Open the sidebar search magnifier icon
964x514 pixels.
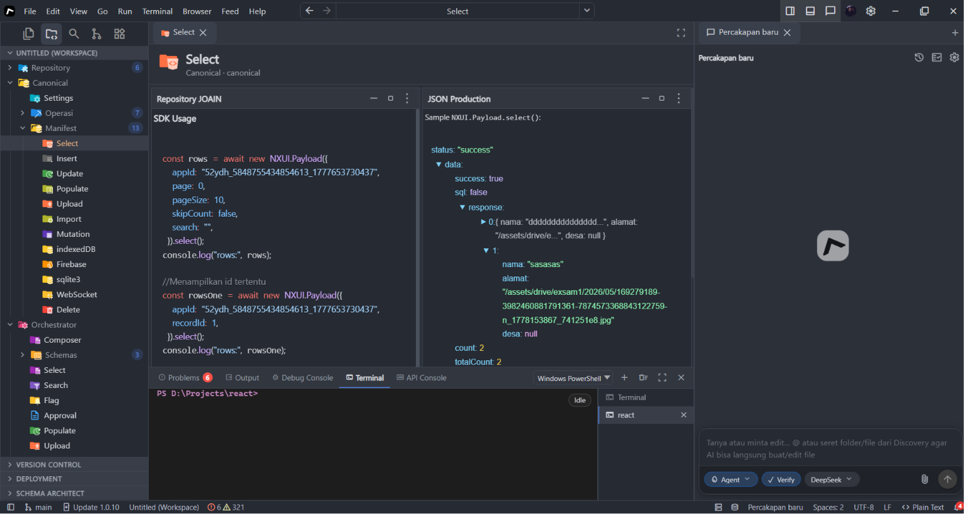tap(74, 33)
